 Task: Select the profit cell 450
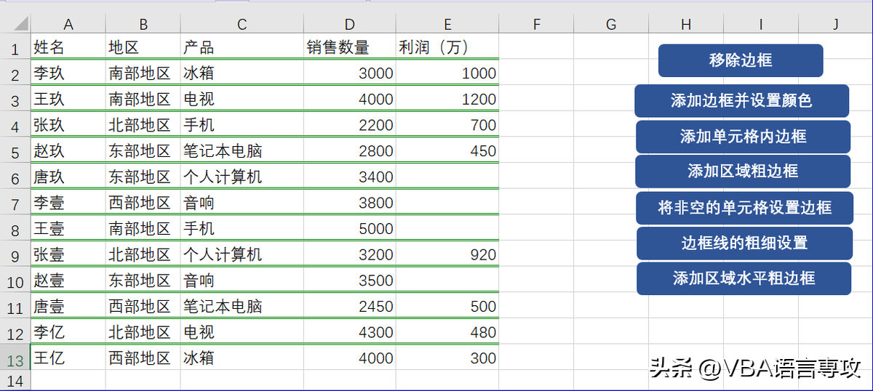click(x=447, y=151)
